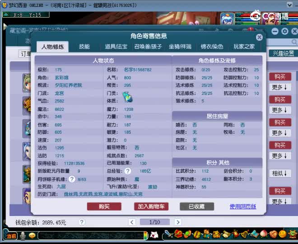Viewport: 298px width, 244px height.
Task: Click the orange chat bubble icon
Action: tap(32, 235)
